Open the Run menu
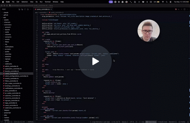Screen dimensions: 190x123 (41, 2)
